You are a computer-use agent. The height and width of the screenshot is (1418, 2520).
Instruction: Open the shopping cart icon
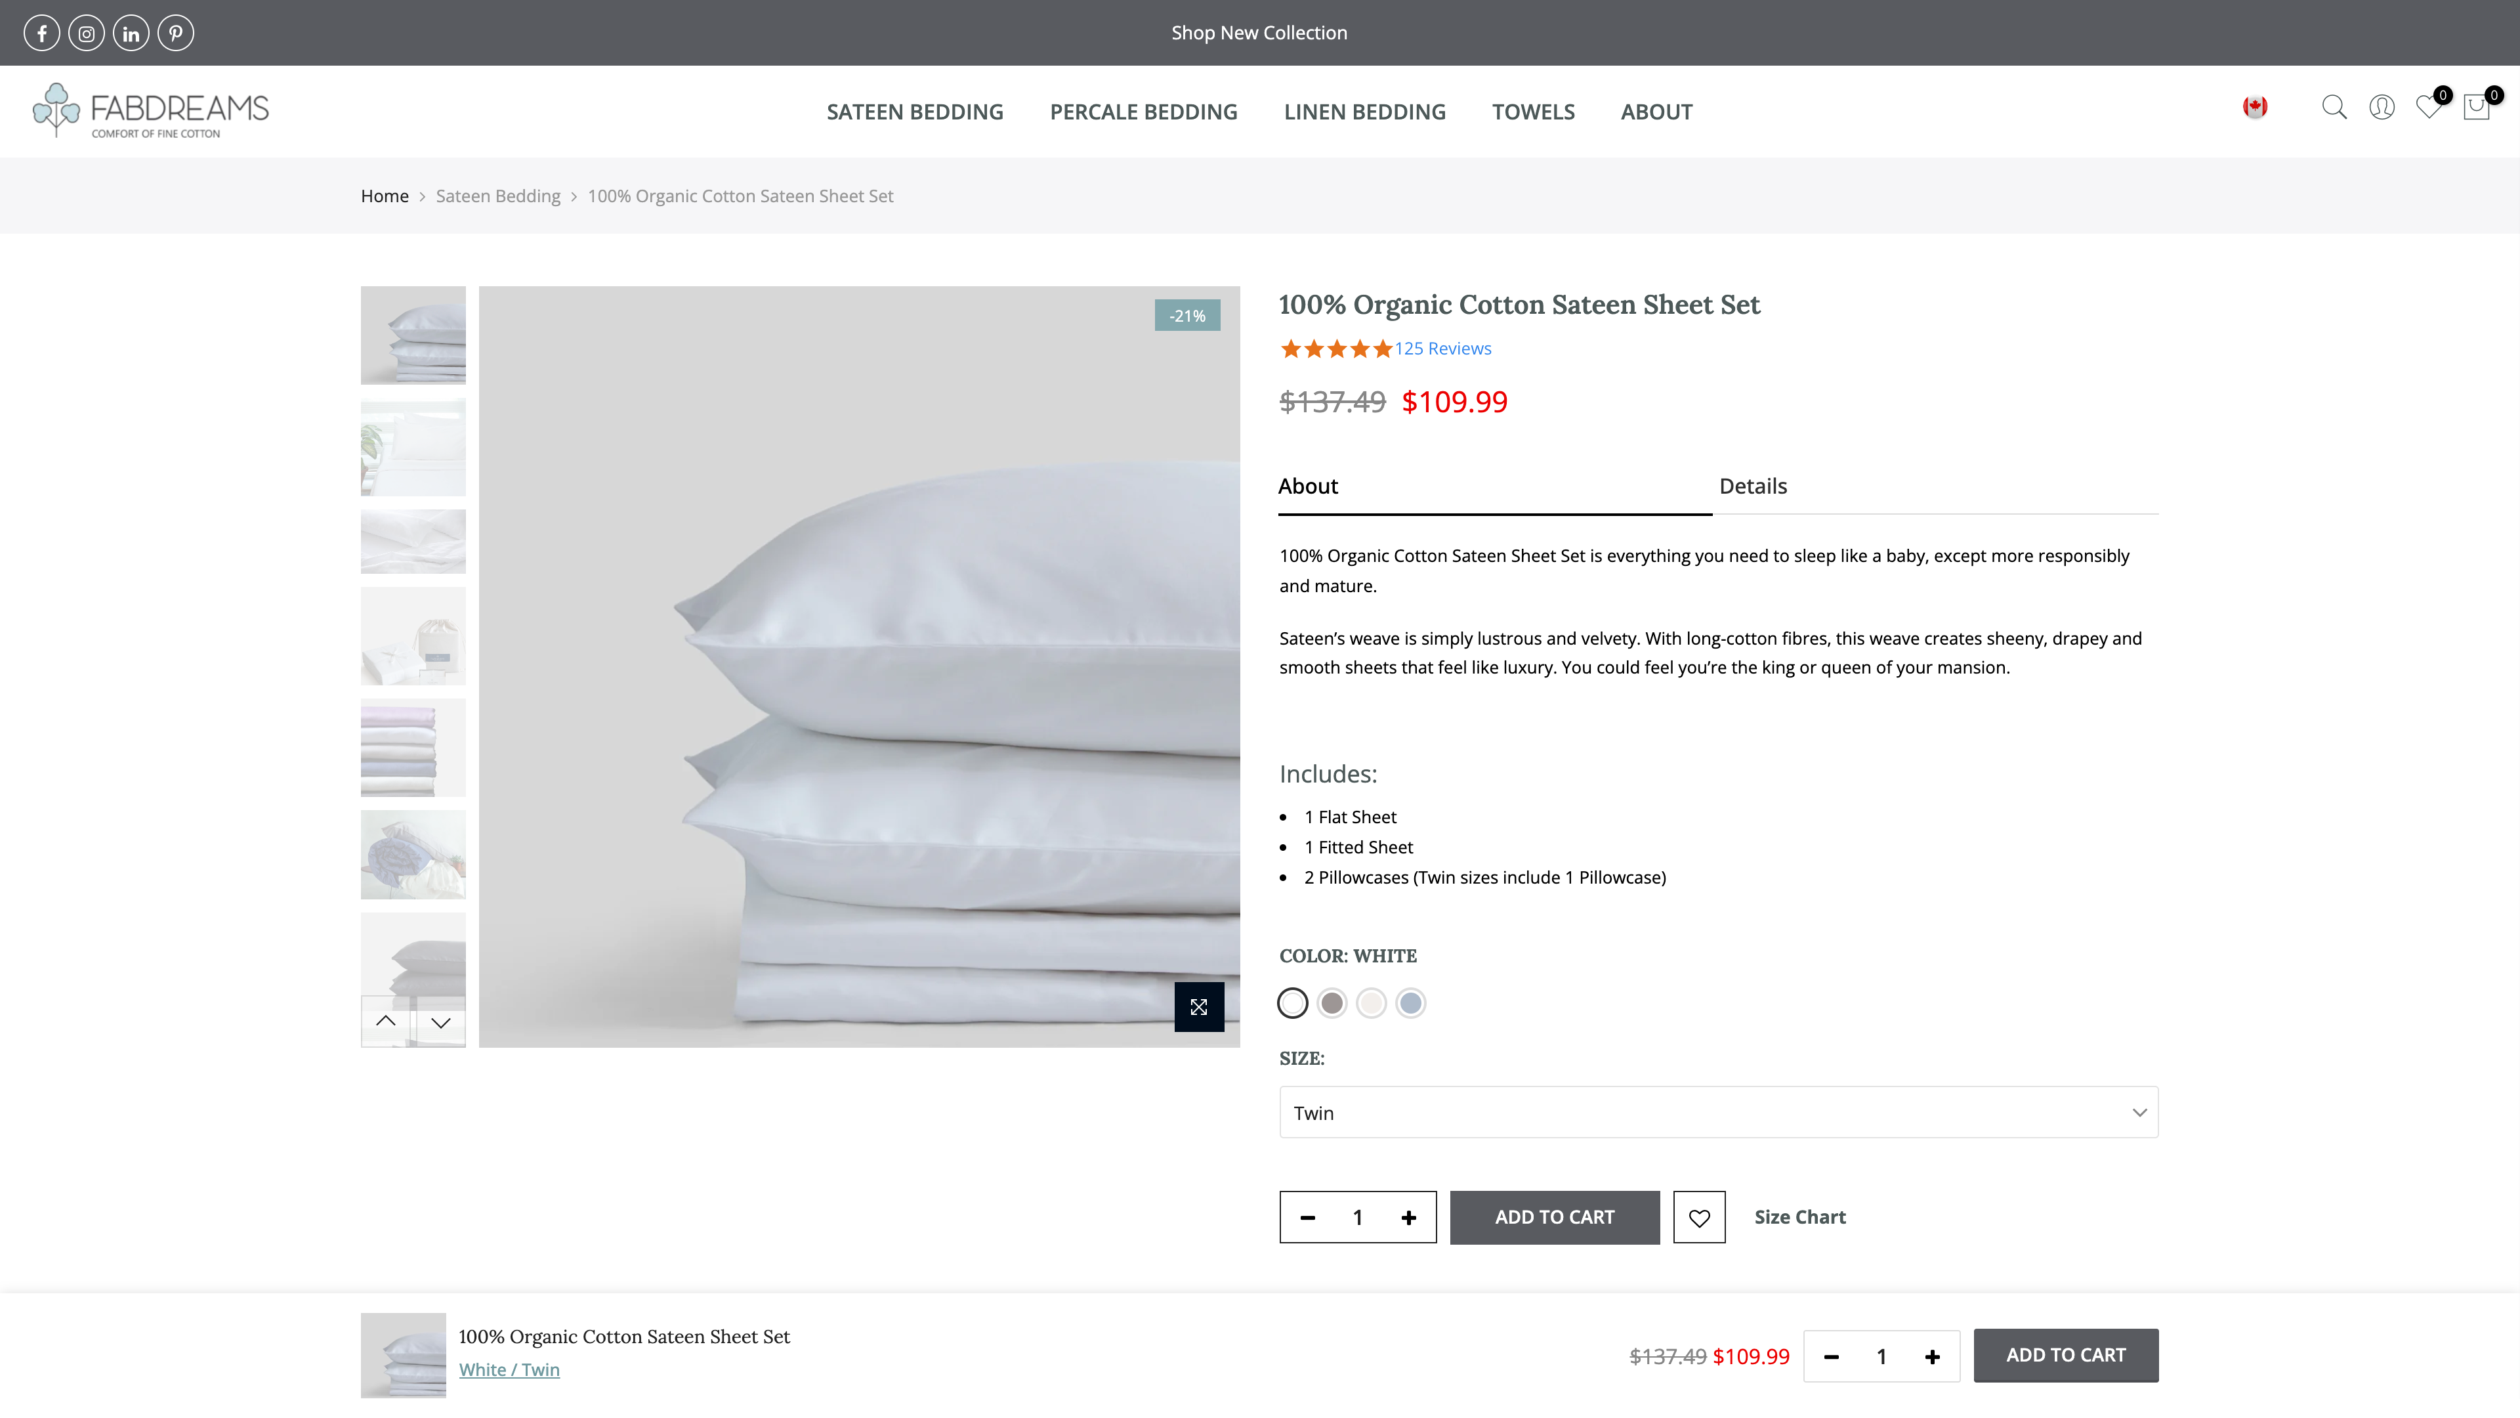pyautogui.click(x=2476, y=106)
